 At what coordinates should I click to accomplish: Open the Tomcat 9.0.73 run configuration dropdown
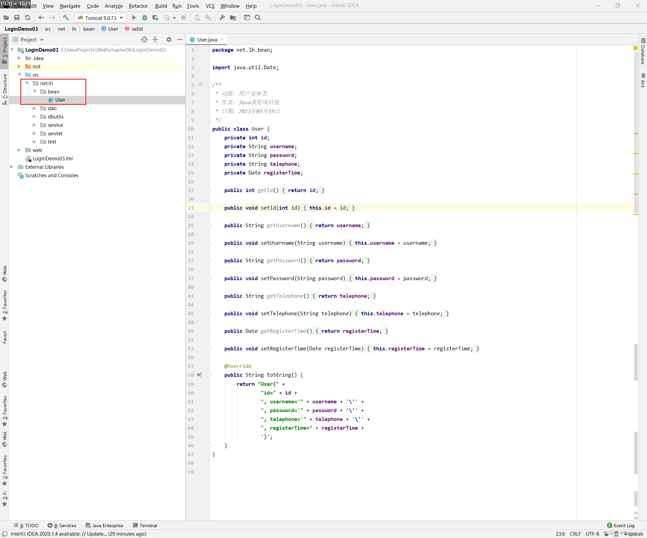pos(120,18)
